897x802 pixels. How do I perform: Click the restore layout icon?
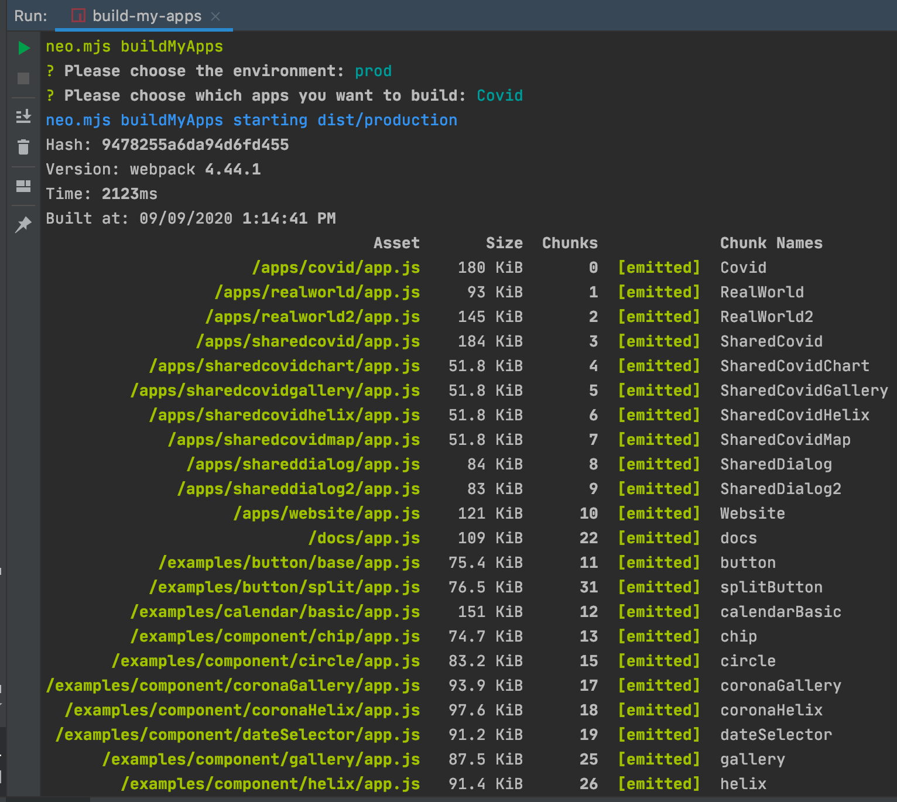click(x=23, y=186)
